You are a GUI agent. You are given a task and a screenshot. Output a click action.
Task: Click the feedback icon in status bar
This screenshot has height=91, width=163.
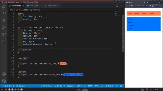pyautogui.click(x=117, y=86)
